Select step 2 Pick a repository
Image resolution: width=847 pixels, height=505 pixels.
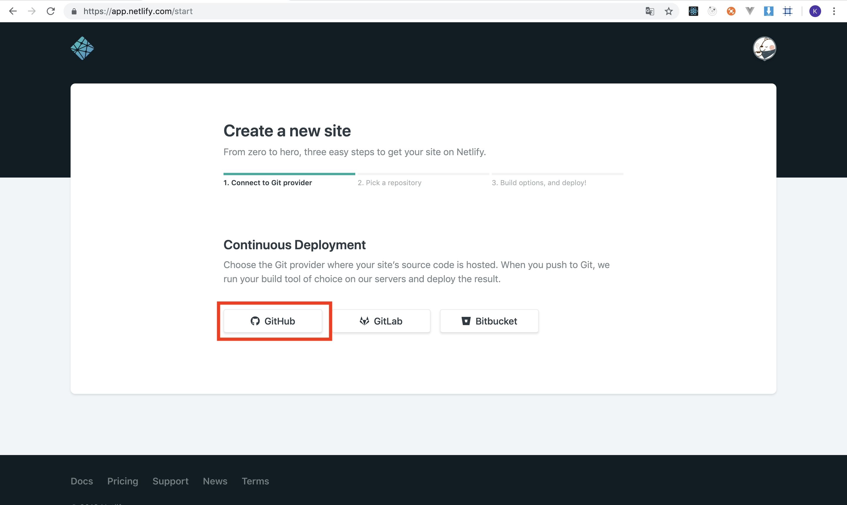tap(389, 183)
